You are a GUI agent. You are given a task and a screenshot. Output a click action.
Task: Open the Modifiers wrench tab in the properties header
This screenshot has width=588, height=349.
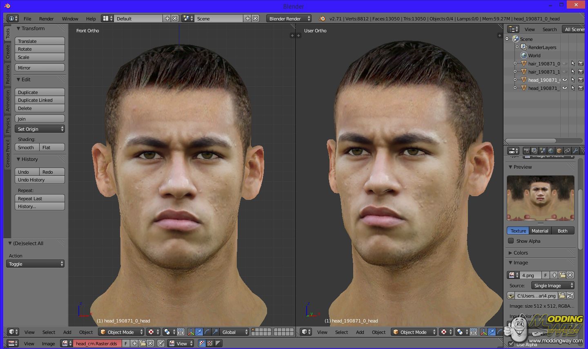pyautogui.click(x=575, y=151)
